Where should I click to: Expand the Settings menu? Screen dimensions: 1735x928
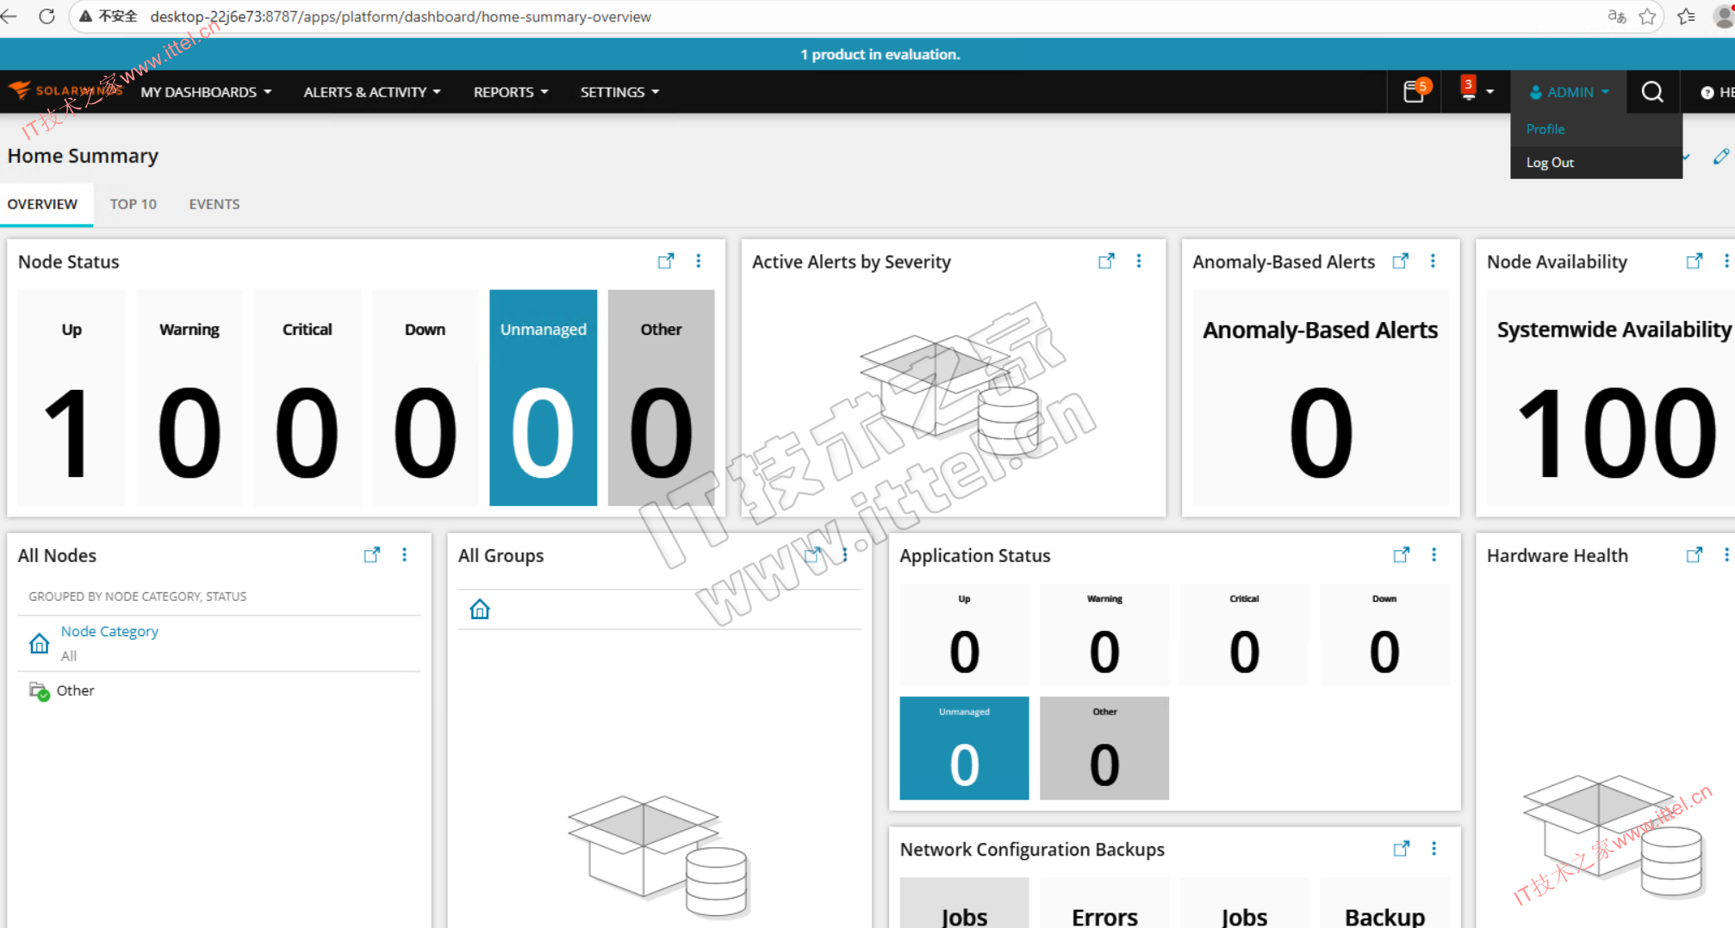click(619, 92)
